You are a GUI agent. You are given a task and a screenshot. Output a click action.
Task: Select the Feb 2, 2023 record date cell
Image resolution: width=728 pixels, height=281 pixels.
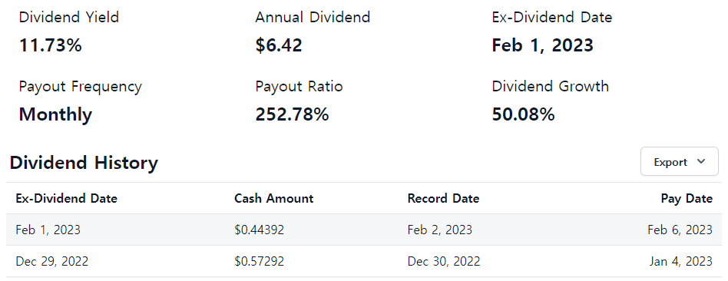point(440,230)
